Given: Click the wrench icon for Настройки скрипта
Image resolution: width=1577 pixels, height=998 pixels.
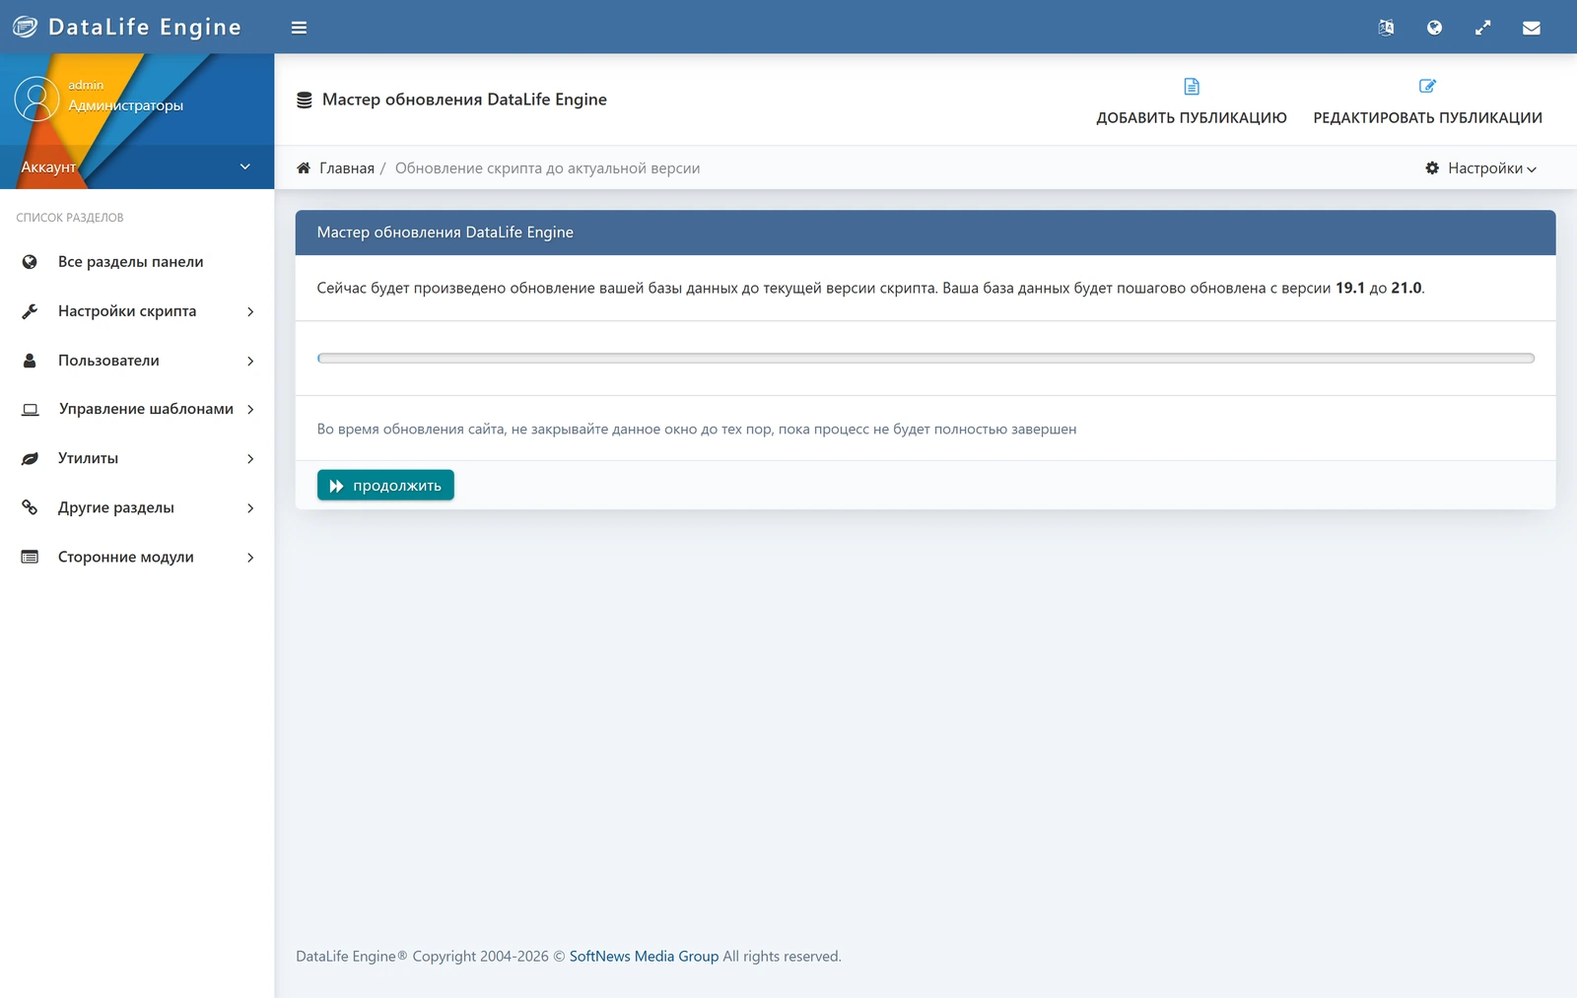Looking at the screenshot, I should (x=30, y=311).
